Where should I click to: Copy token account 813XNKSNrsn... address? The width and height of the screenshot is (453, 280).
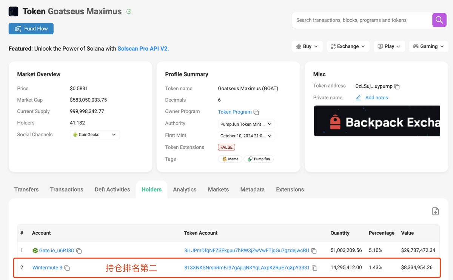(314, 268)
